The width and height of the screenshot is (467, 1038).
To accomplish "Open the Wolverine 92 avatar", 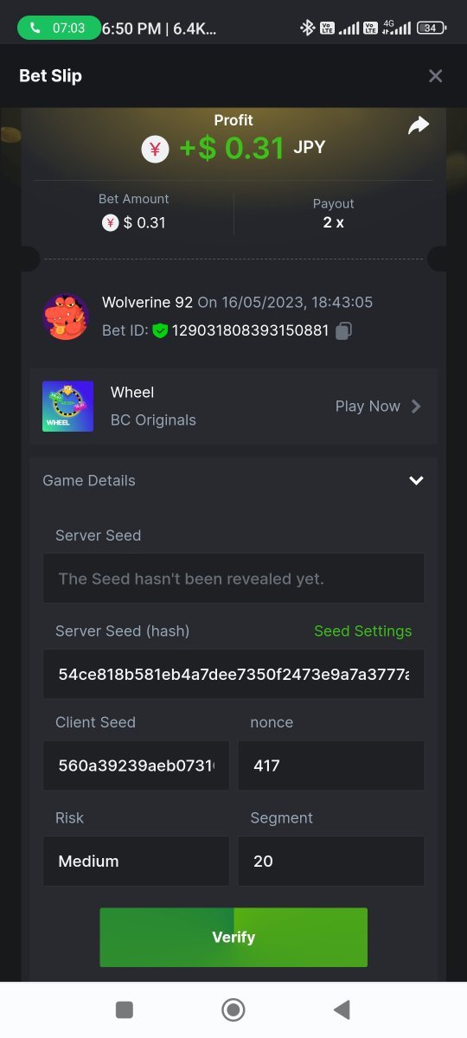I will pyautogui.click(x=66, y=317).
